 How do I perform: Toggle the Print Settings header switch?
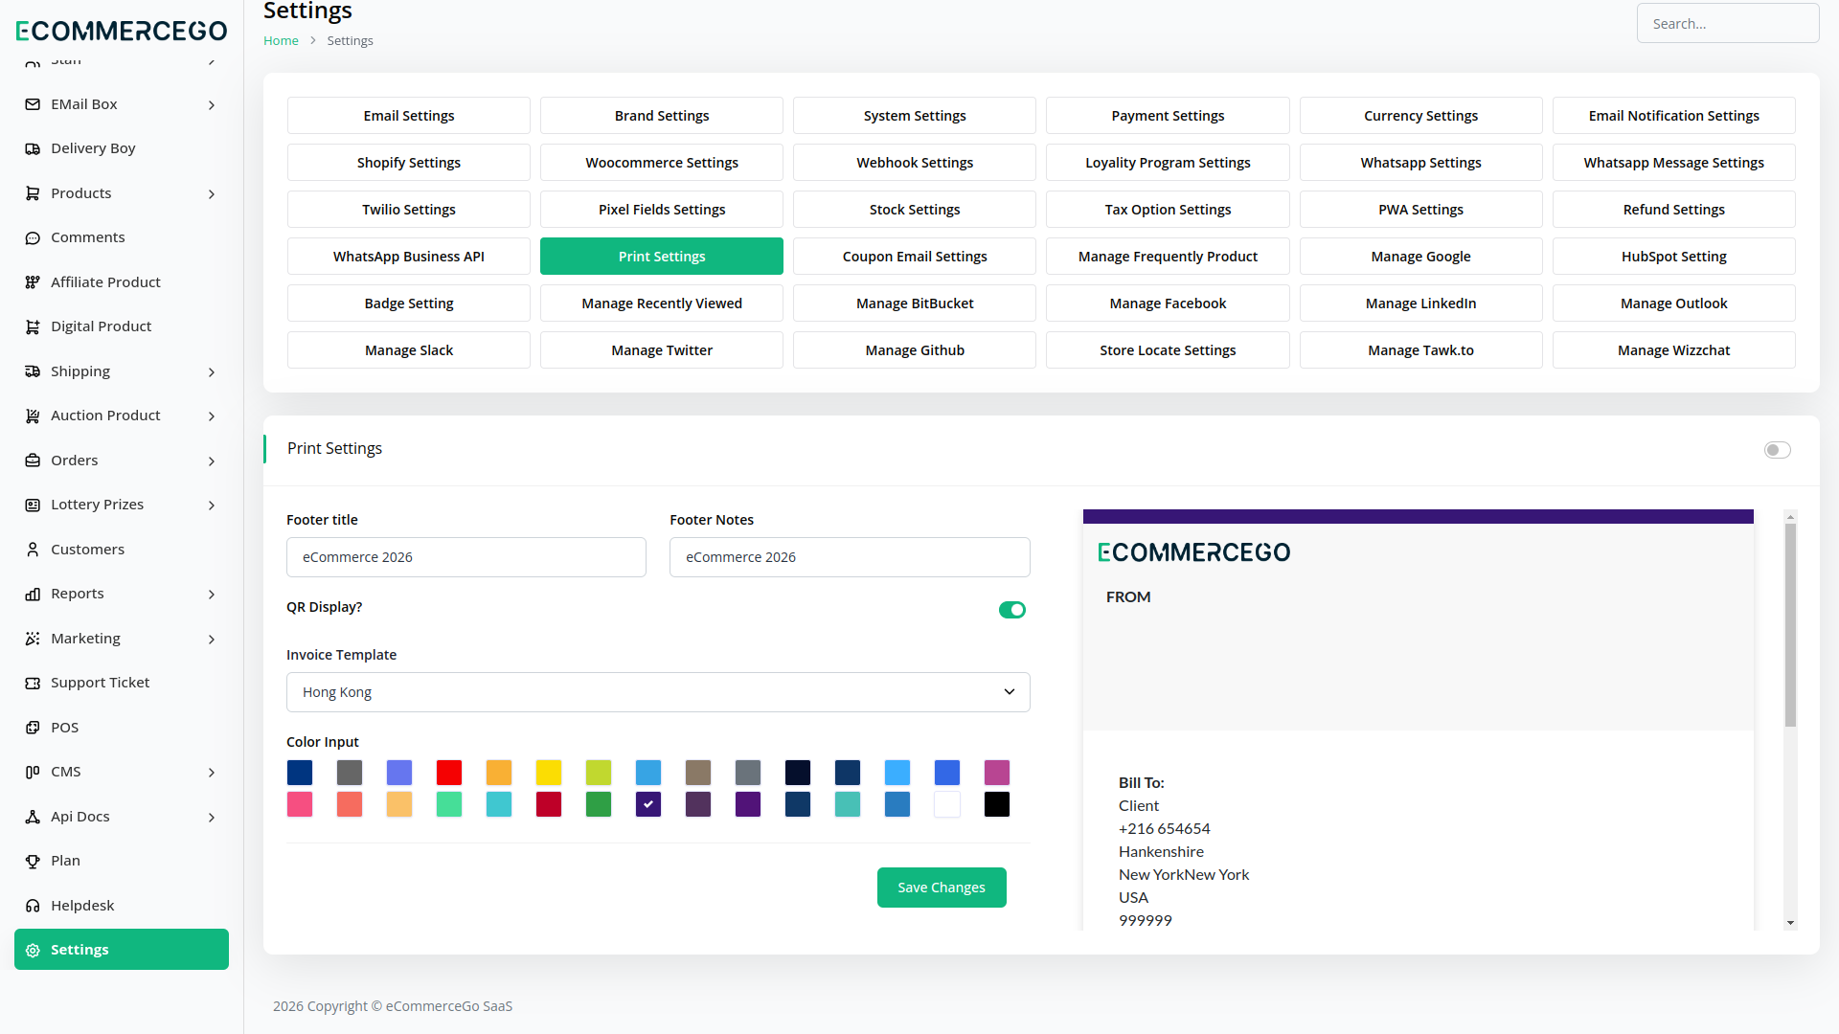click(1778, 450)
